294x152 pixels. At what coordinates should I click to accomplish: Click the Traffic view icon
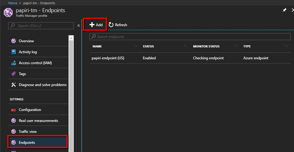pos(13,132)
